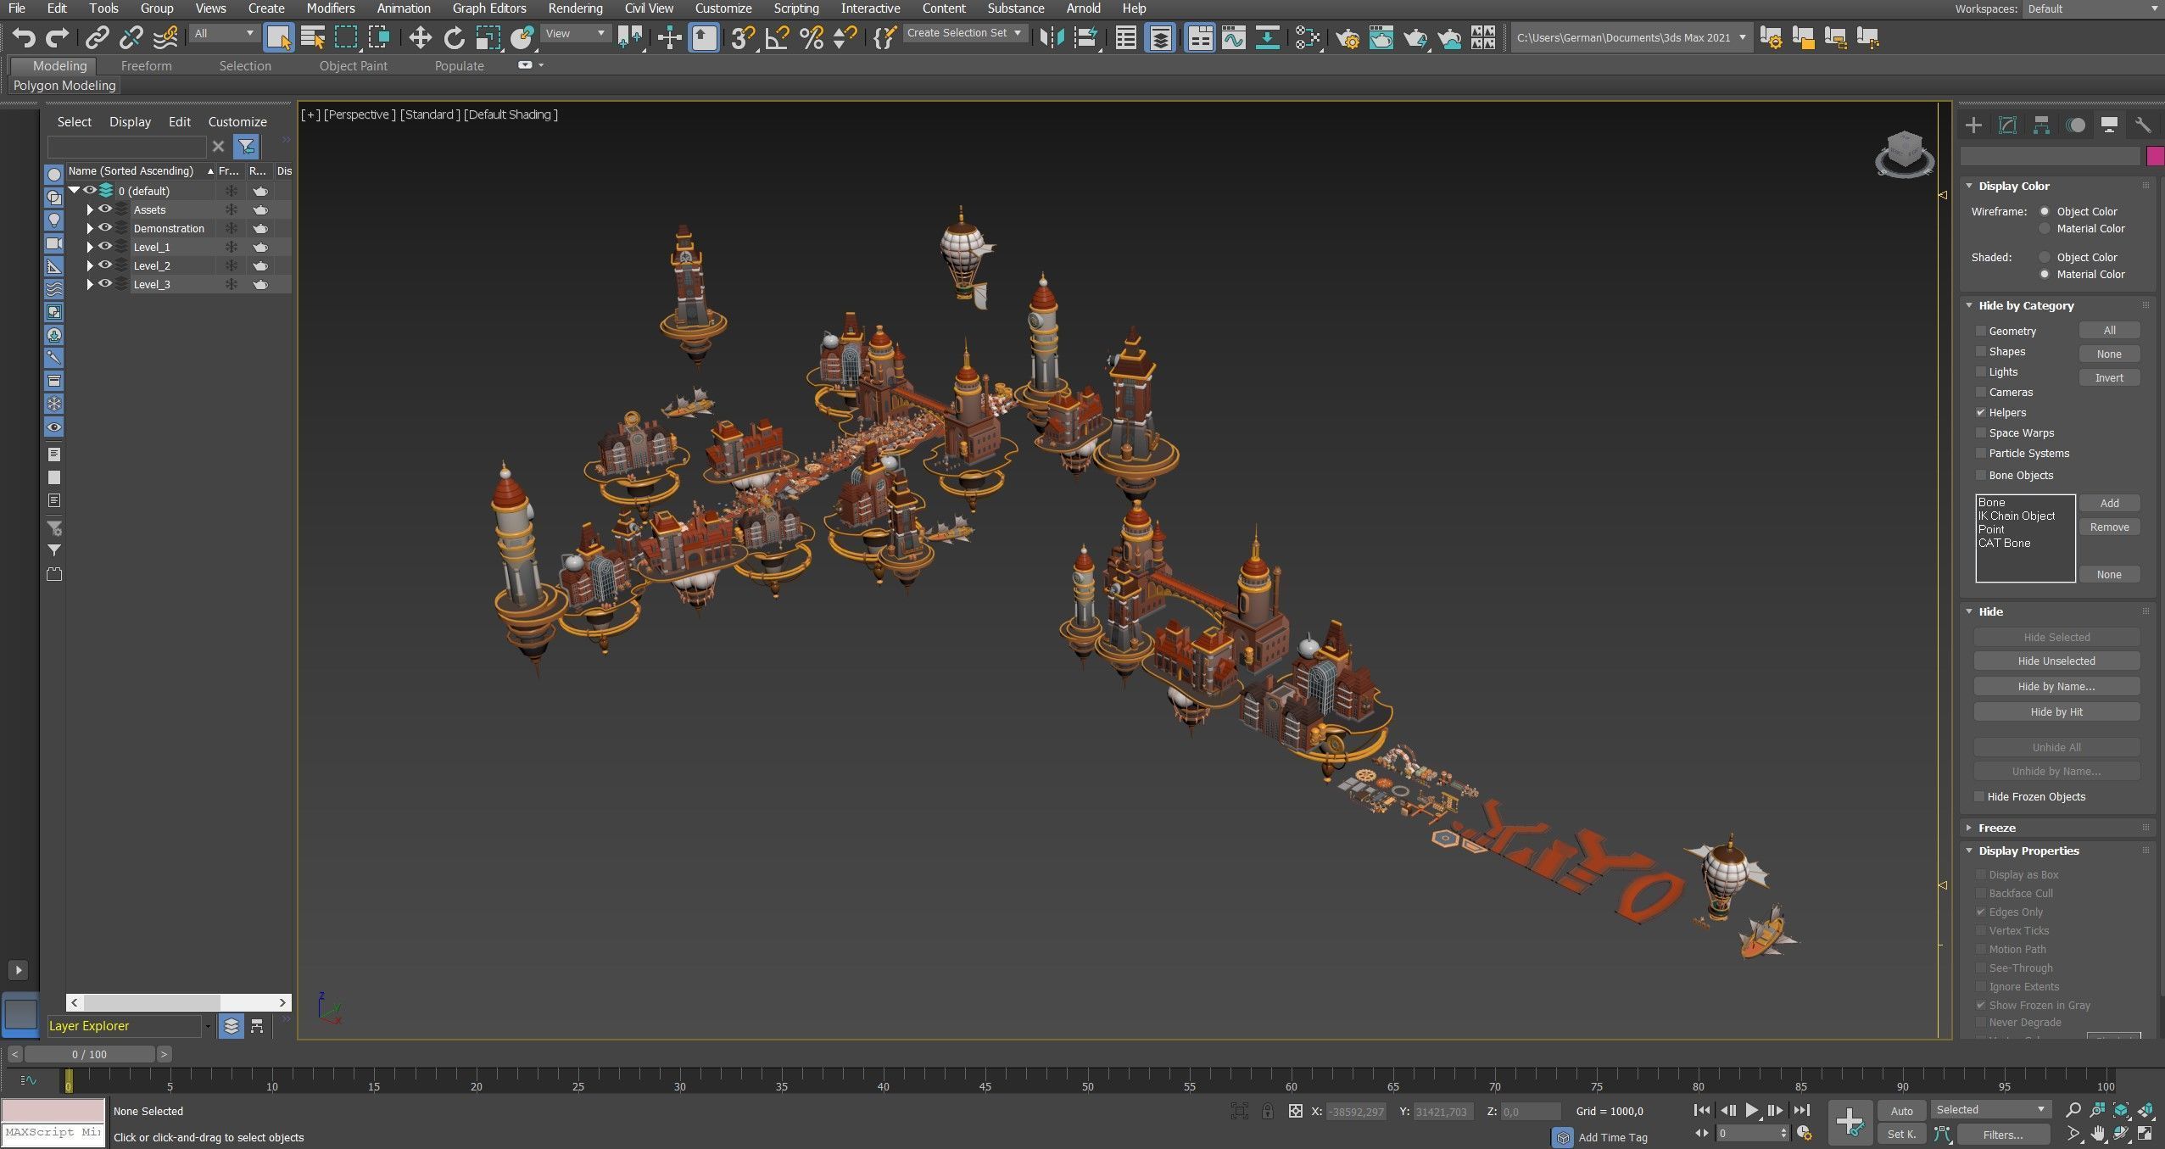Click the Layer Explorer search field
Image resolution: width=2165 pixels, height=1149 pixels.
click(126, 147)
